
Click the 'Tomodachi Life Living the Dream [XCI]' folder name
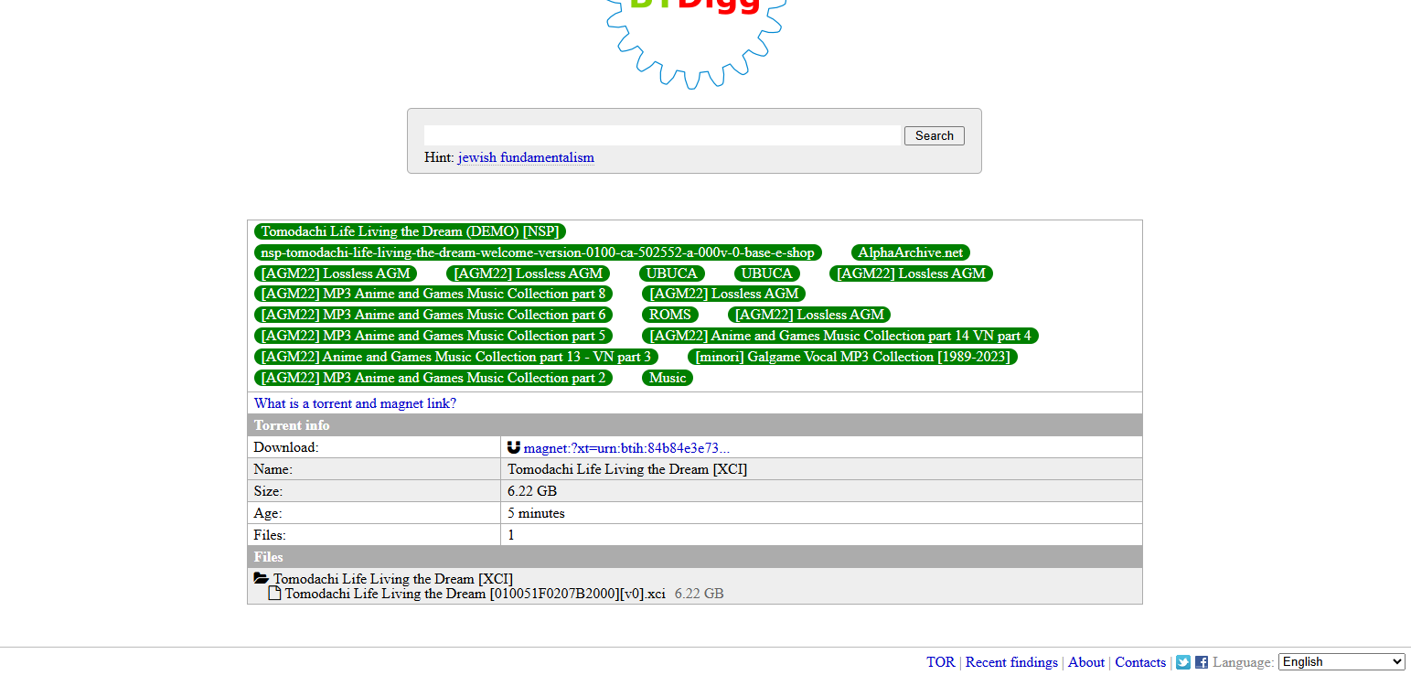click(393, 579)
